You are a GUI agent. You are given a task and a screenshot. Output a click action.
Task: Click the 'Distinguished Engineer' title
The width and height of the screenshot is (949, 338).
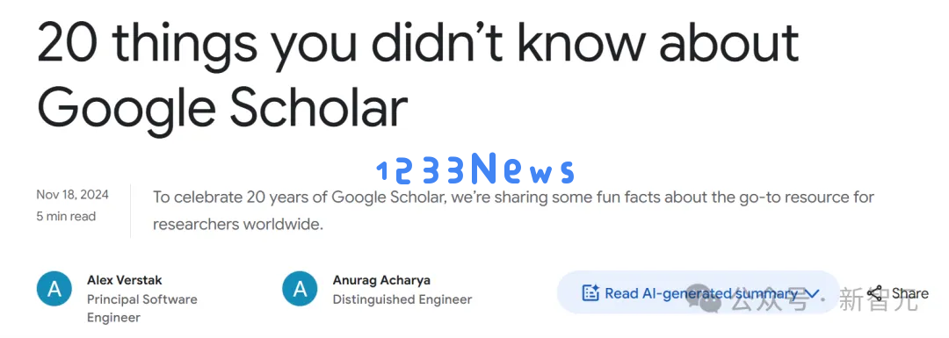coord(402,299)
